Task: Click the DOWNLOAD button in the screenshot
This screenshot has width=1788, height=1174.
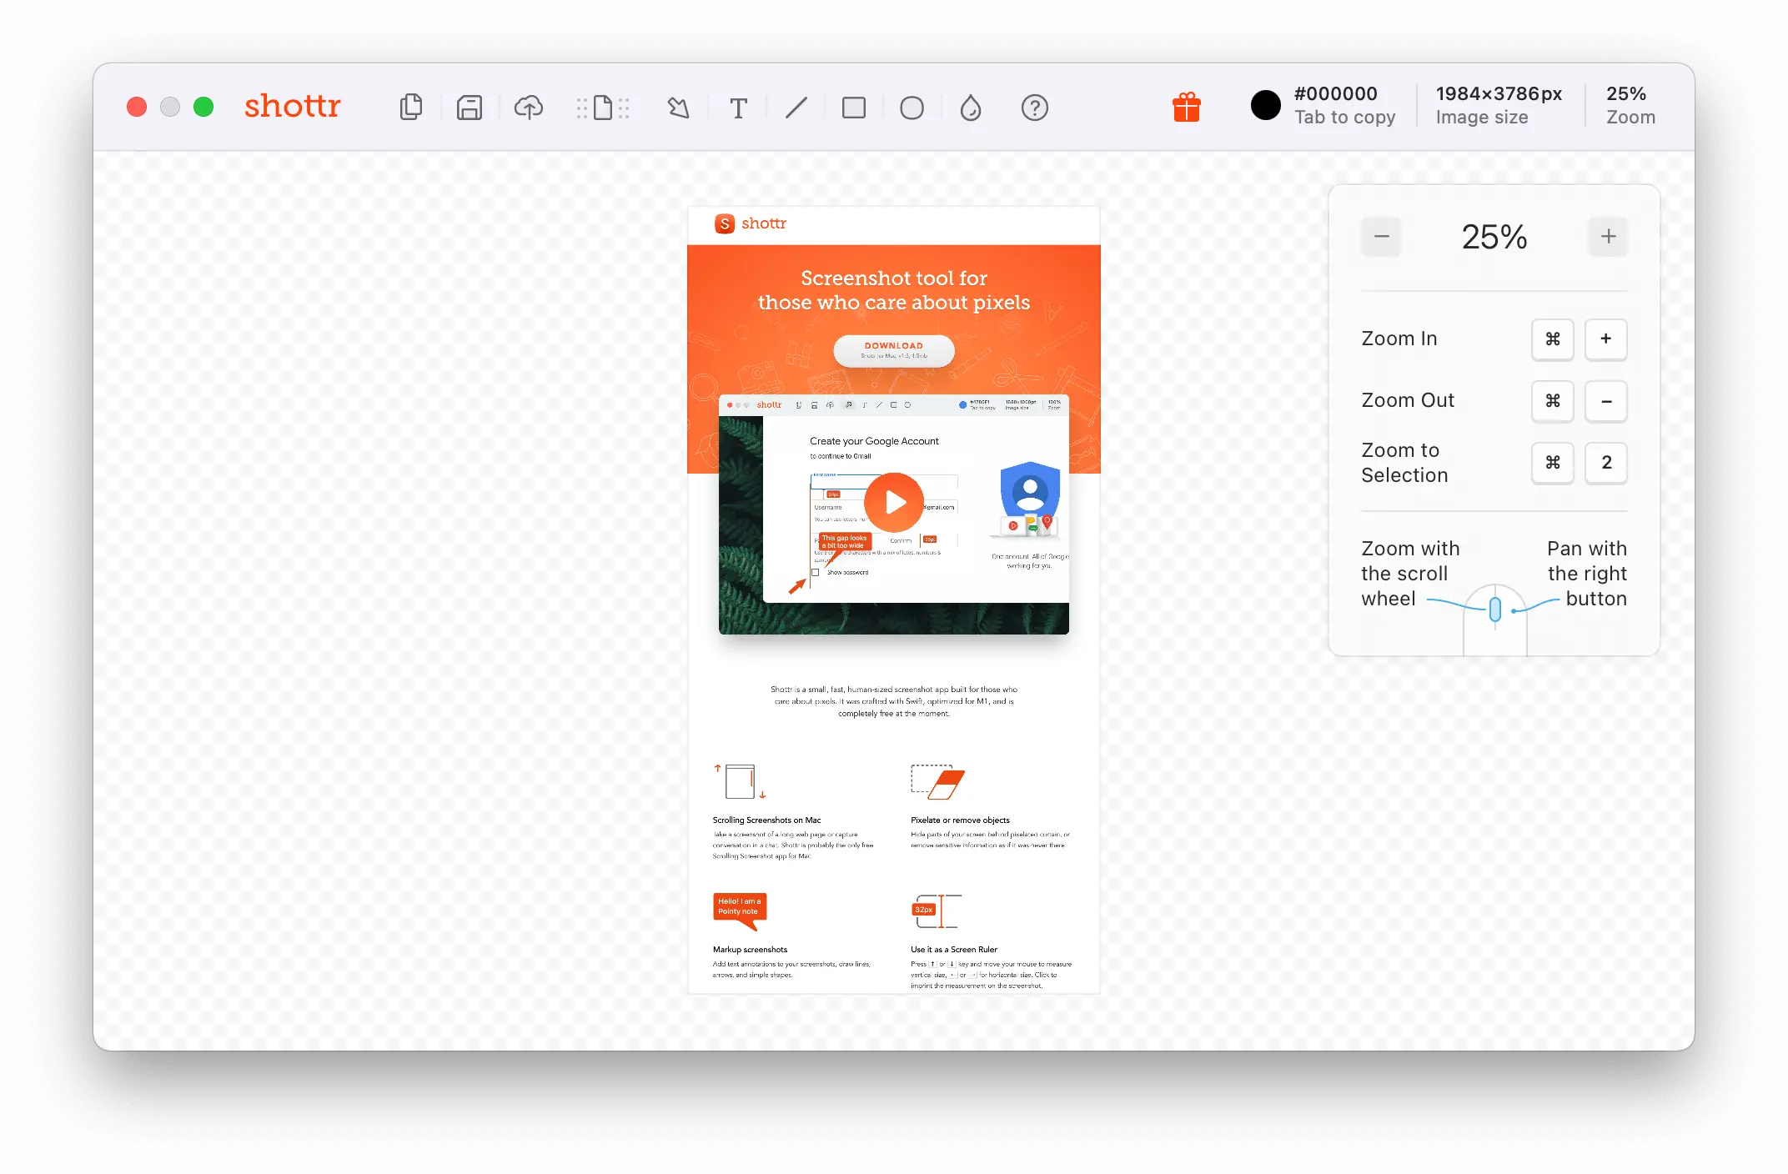Action: point(894,351)
